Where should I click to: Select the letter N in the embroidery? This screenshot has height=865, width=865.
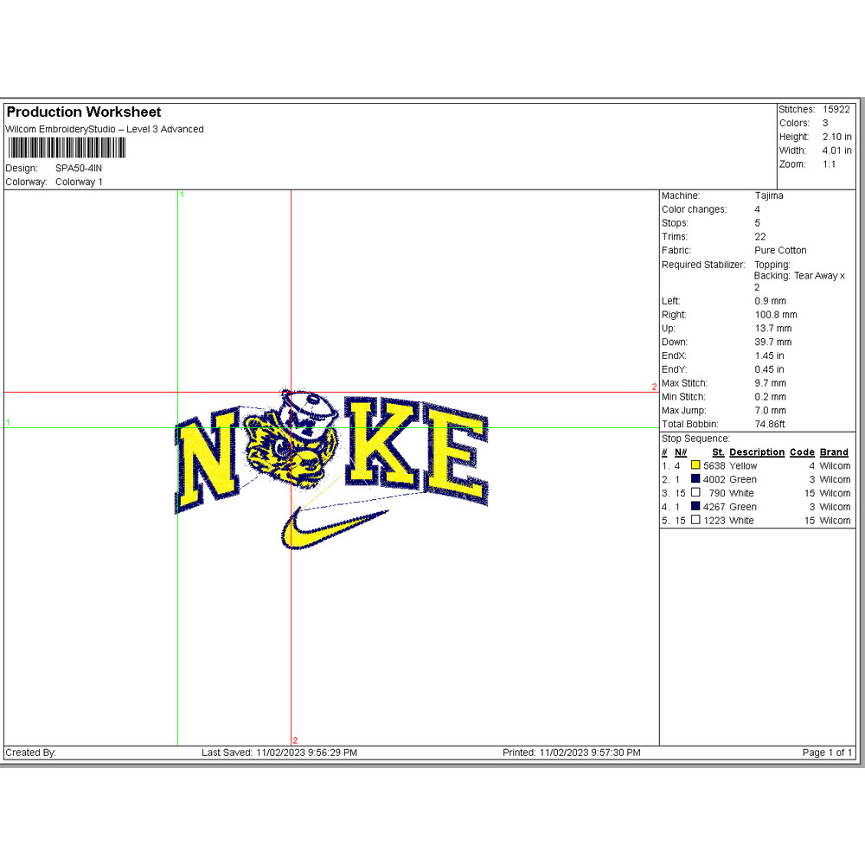tap(208, 465)
